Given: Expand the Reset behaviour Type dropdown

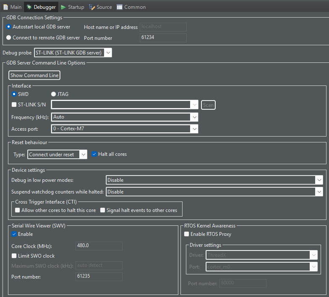Looking at the screenshot, I should (57, 155).
